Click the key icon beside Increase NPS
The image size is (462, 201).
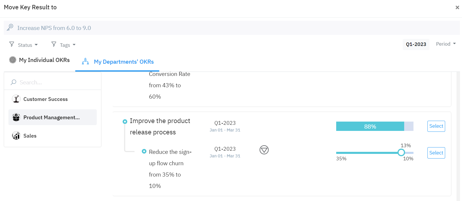[x=10, y=28]
